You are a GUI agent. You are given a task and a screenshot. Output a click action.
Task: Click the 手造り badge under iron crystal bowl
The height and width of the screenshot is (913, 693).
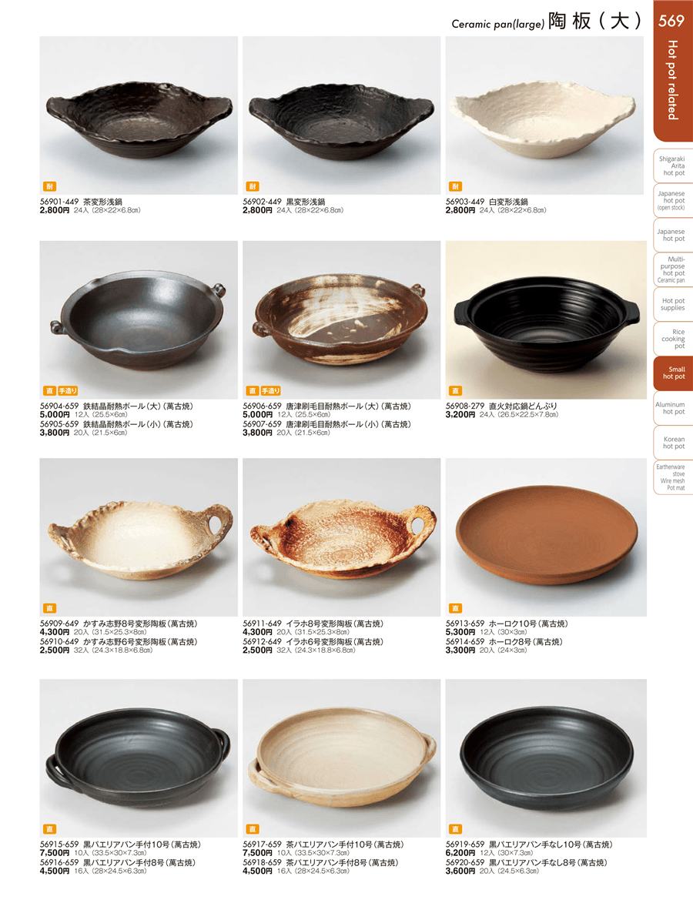point(68,391)
